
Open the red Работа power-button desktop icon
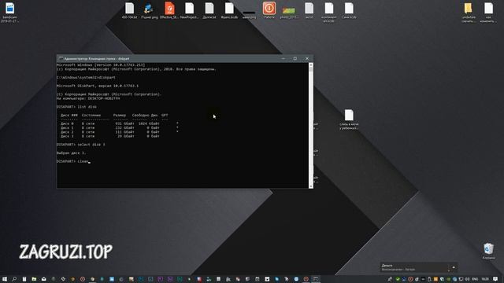coord(269,10)
